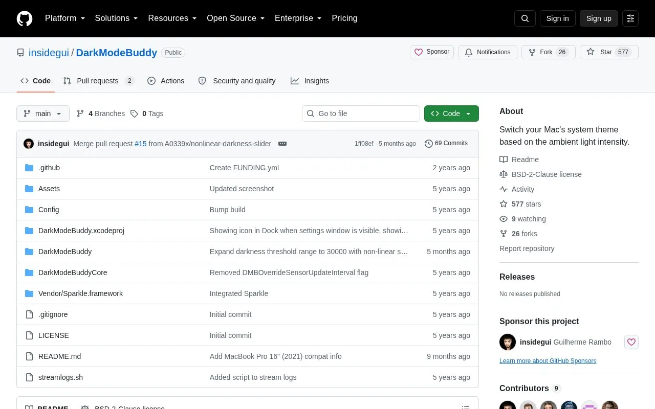Switch to the Code tab
Viewport: 655px width, 409px height.
[36, 81]
